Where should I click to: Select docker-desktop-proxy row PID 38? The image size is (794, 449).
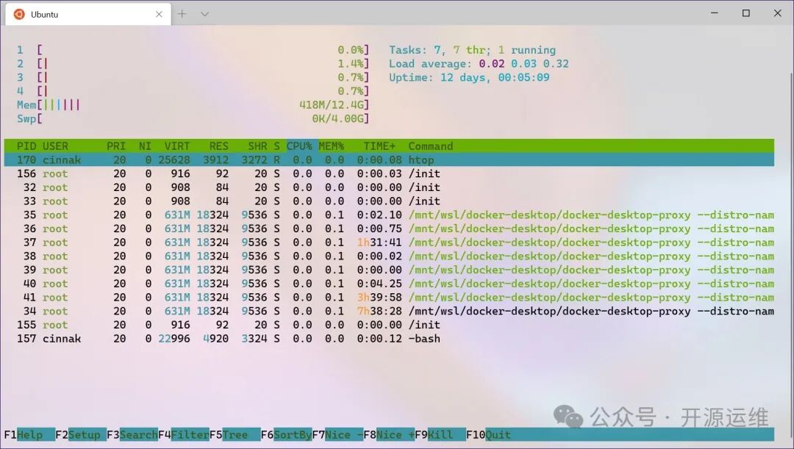[x=389, y=256]
